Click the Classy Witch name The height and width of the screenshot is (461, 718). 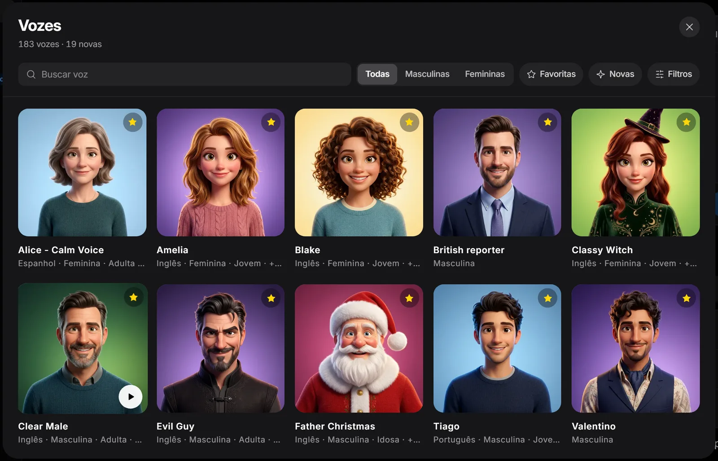[602, 250]
